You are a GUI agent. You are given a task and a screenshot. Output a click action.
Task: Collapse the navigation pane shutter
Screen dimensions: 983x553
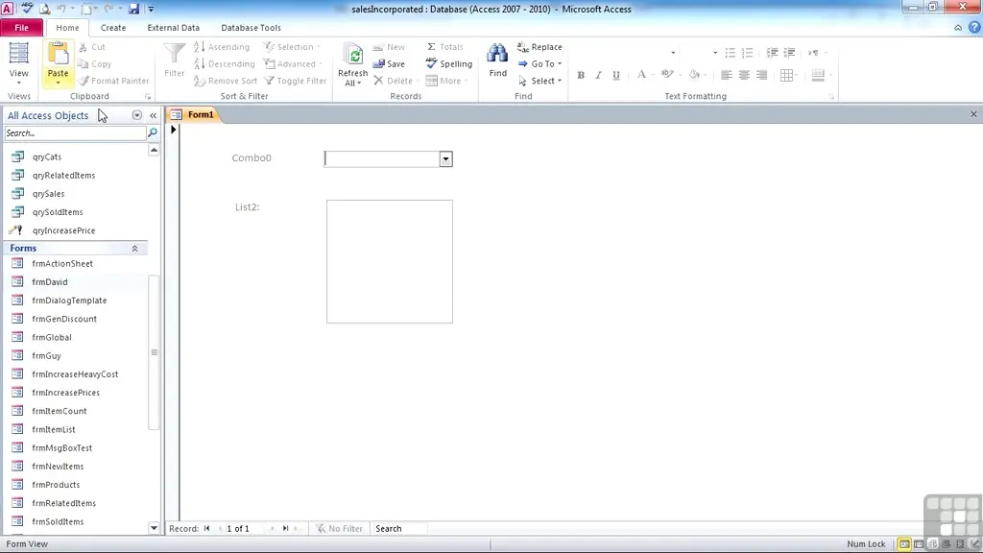pyautogui.click(x=153, y=115)
